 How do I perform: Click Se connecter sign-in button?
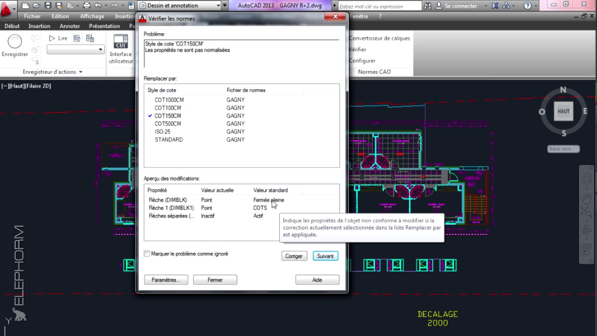(457, 6)
